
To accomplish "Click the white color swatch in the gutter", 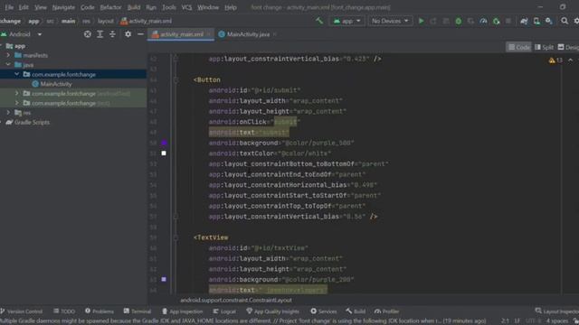I will click(164, 153).
